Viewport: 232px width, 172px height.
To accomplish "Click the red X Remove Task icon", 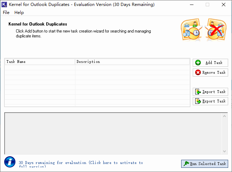I will click(198, 72).
